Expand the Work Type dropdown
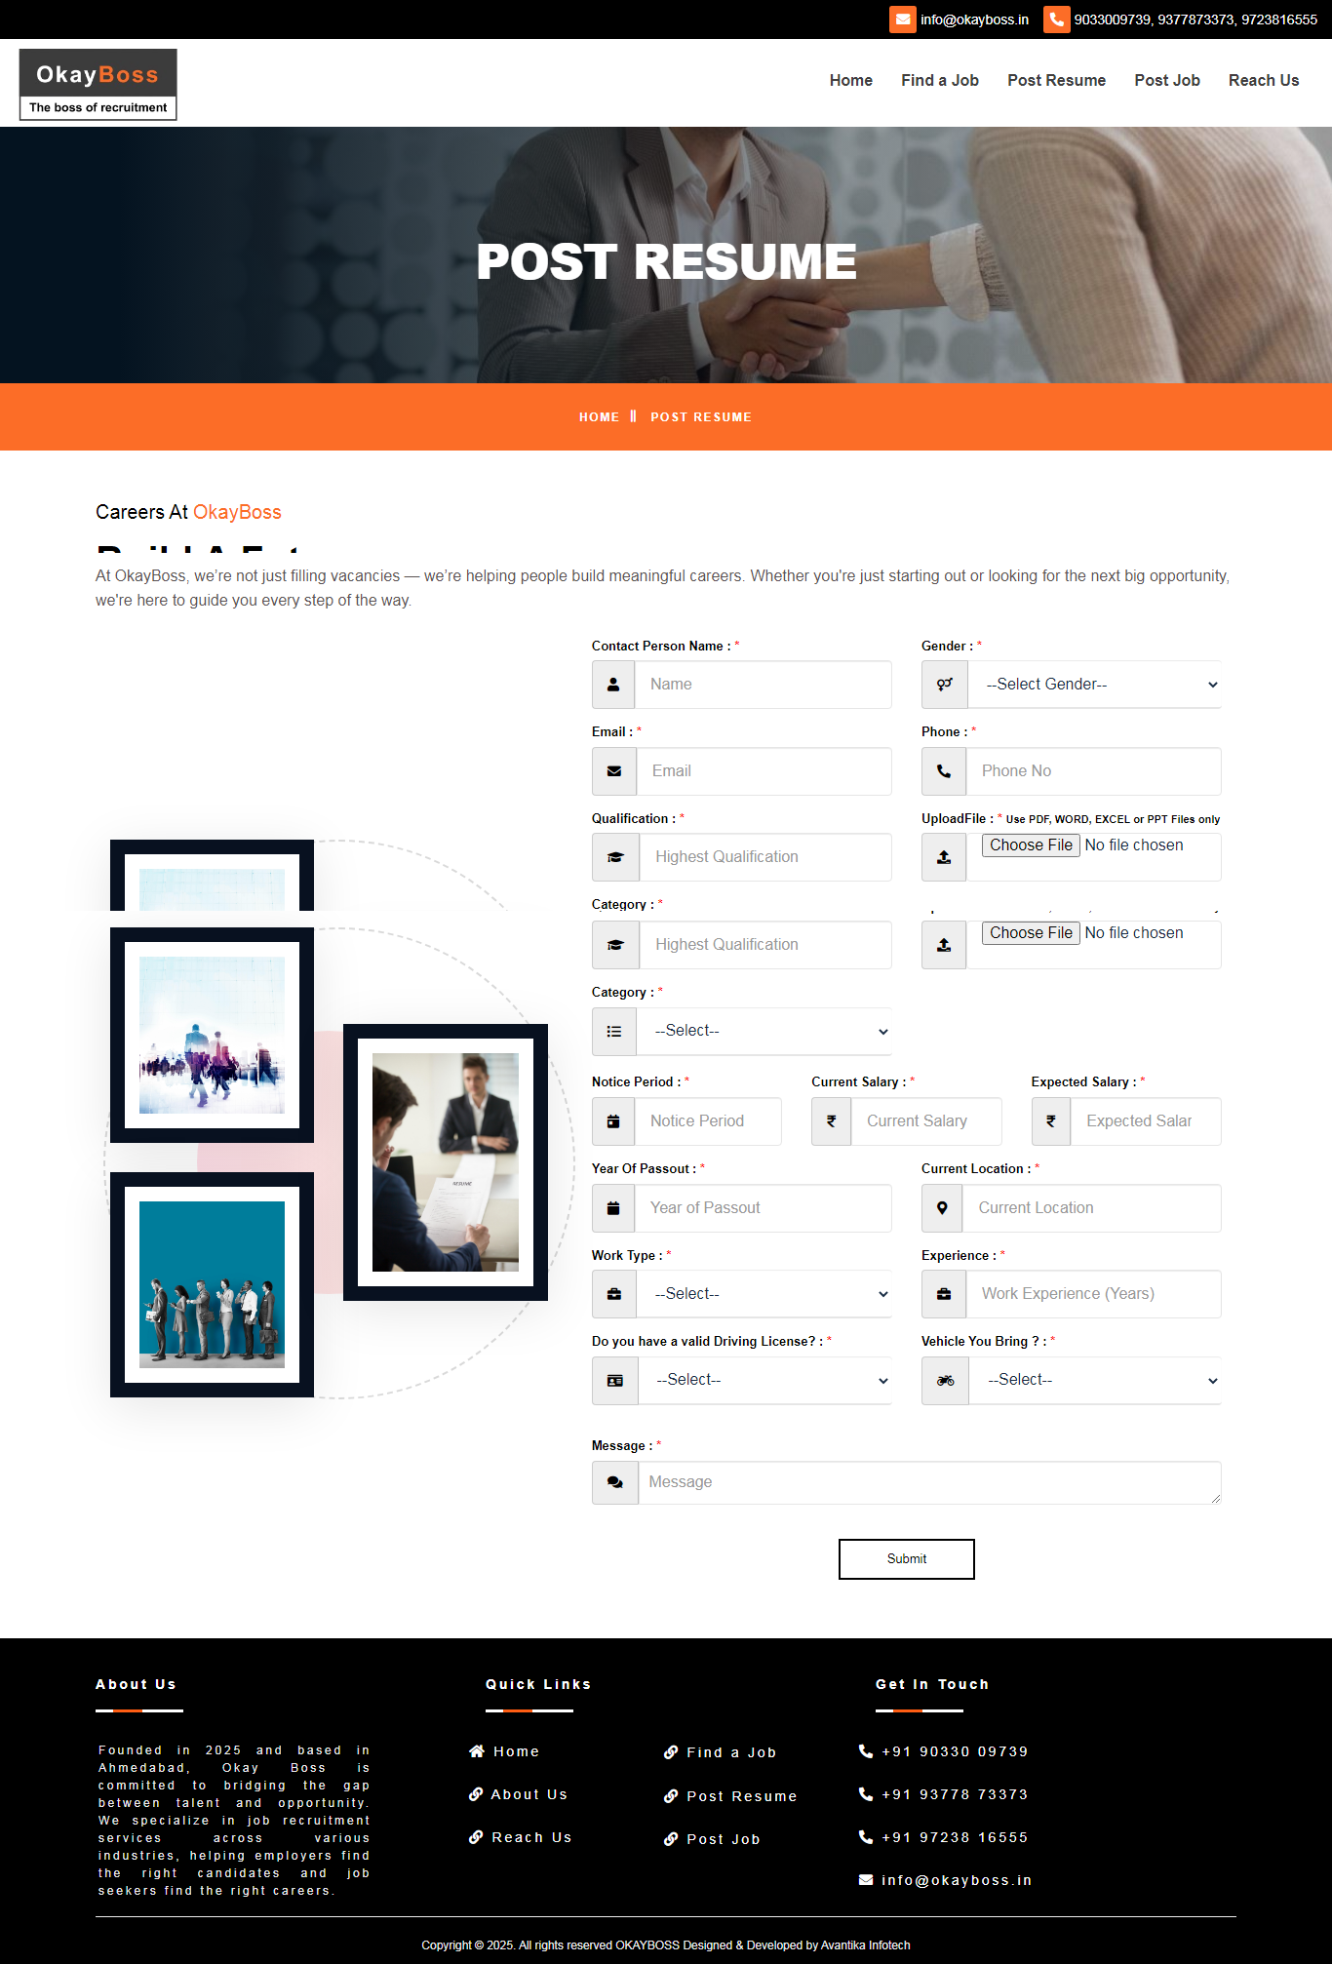 [764, 1294]
